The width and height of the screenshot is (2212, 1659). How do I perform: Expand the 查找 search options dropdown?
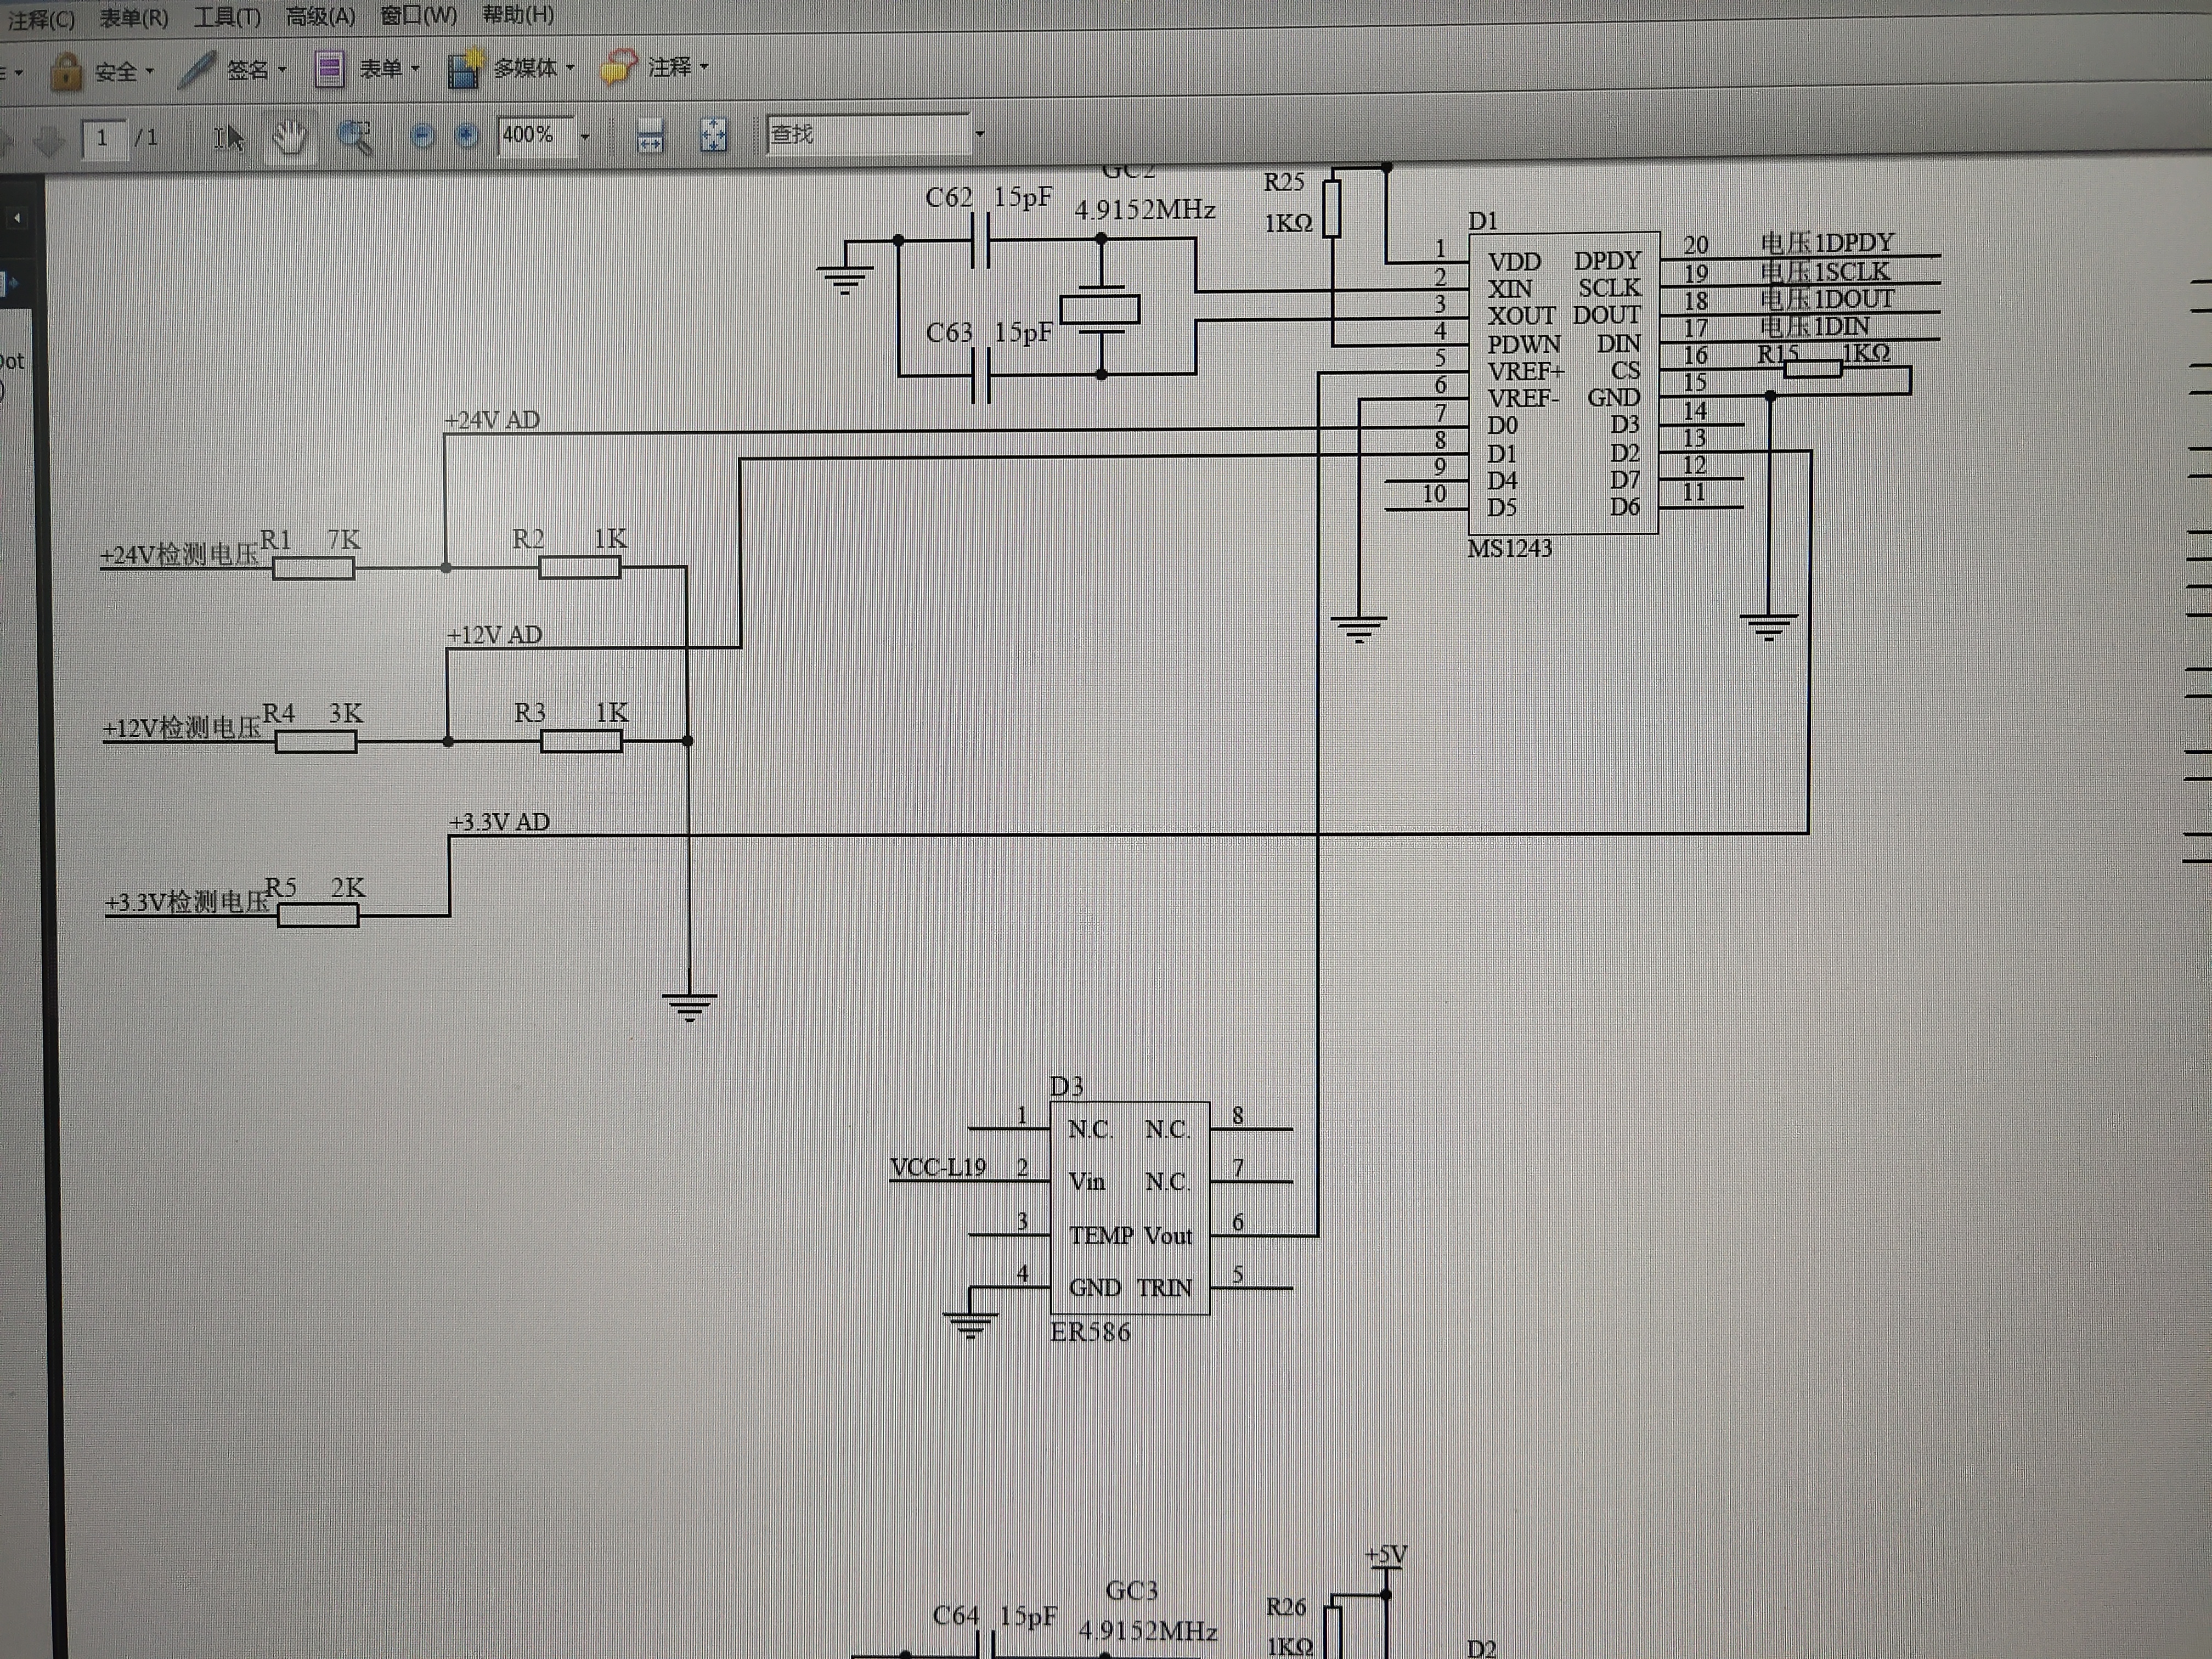(980, 133)
